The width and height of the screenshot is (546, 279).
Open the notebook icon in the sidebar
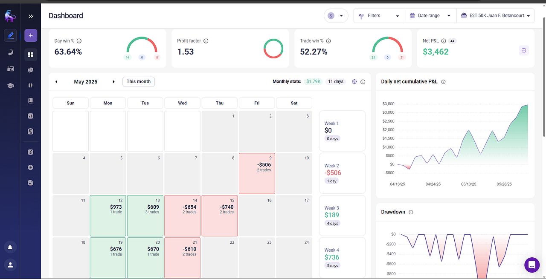[30, 100]
